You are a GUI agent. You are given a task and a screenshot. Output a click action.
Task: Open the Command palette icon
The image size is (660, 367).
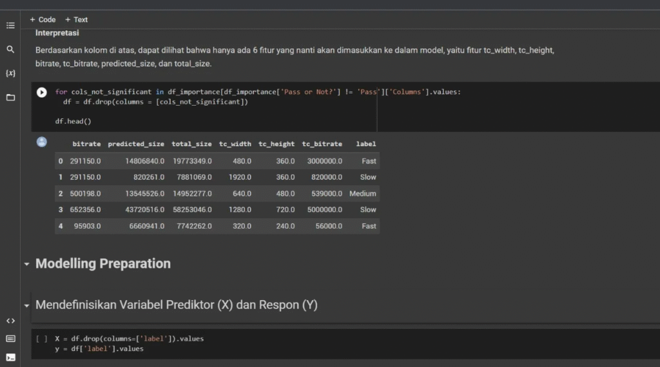pos(10,339)
